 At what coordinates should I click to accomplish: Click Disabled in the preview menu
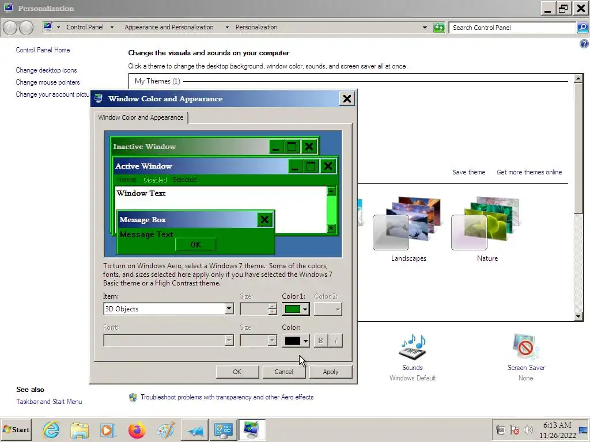coord(154,180)
